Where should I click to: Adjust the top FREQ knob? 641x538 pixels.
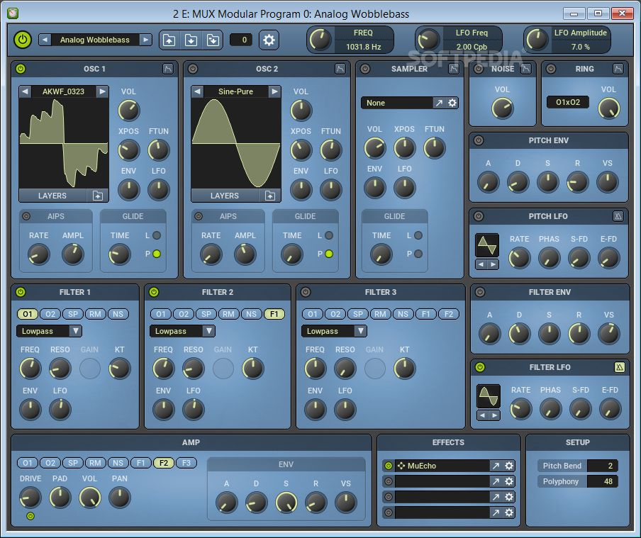[x=320, y=40]
